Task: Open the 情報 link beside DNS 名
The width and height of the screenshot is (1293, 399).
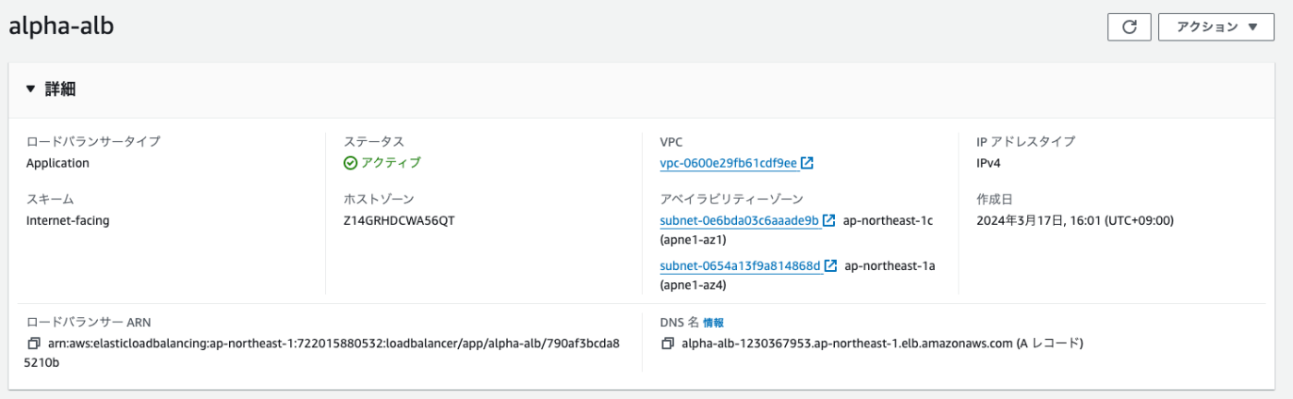Action: pyautogui.click(x=714, y=323)
